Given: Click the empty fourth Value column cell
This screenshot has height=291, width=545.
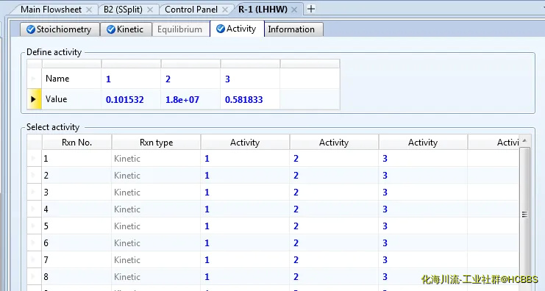Looking at the screenshot, I should pos(310,99).
